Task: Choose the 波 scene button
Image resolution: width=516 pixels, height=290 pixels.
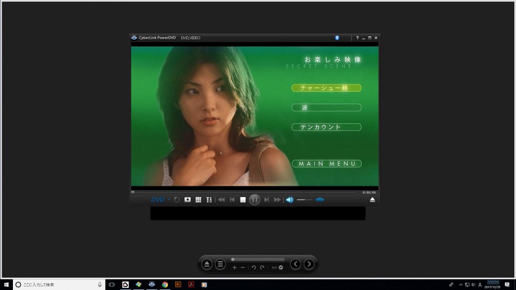Action: 326,107
